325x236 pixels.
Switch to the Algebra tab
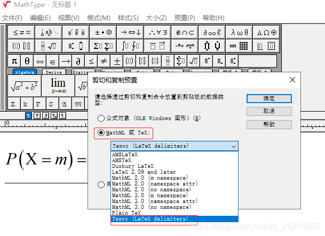click(25, 72)
